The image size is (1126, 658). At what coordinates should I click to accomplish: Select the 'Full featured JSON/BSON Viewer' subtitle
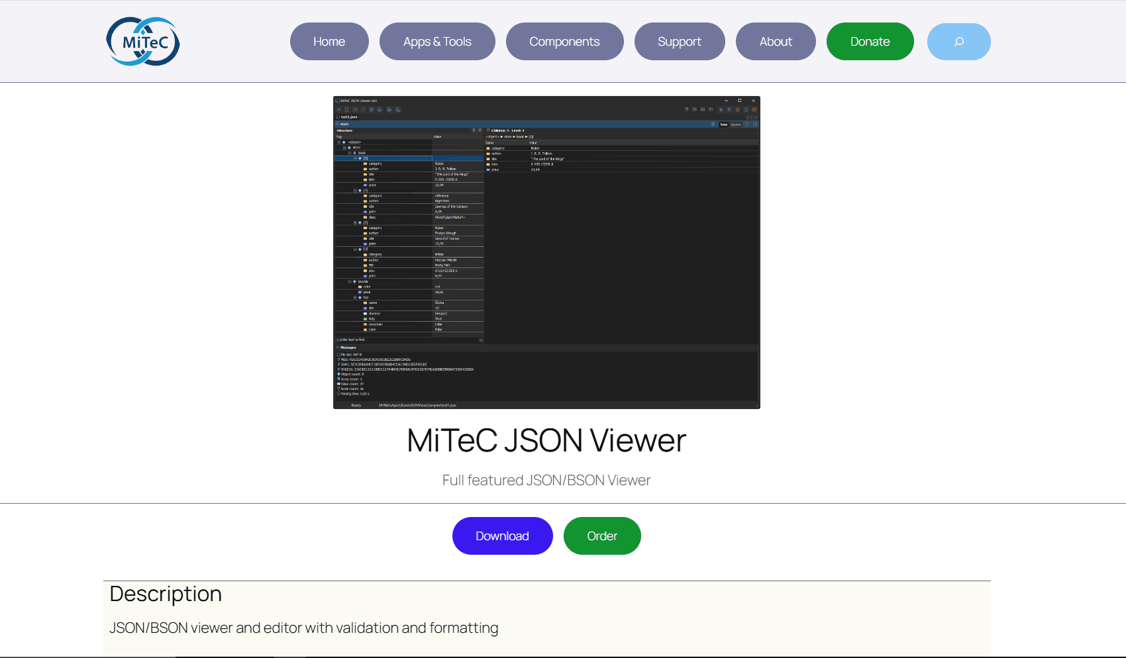click(546, 480)
